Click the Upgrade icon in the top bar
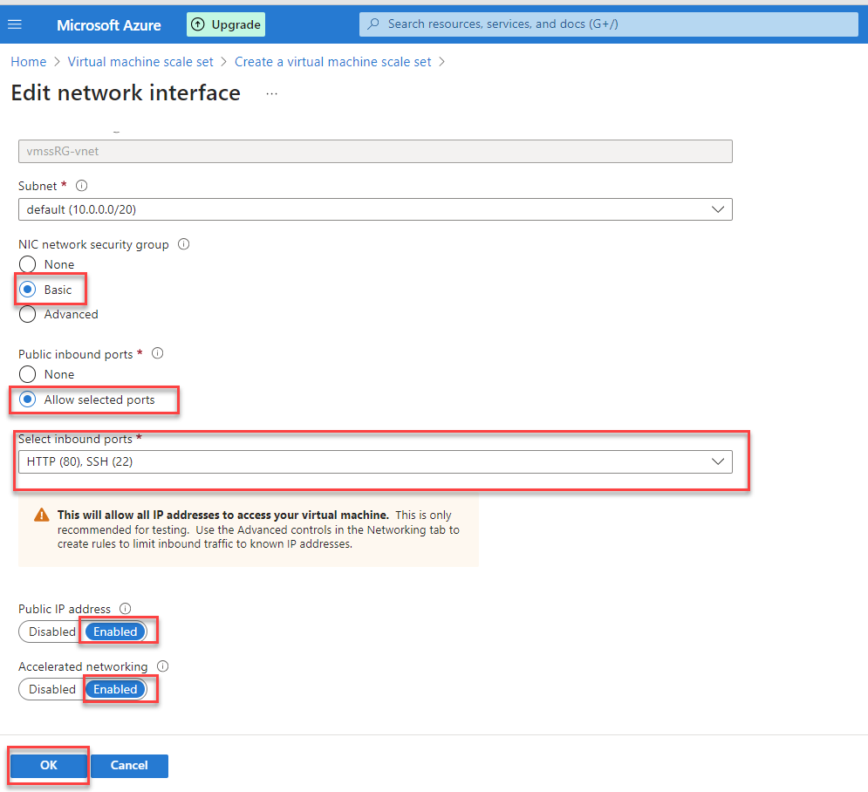The width and height of the screenshot is (868, 792). 225,24
